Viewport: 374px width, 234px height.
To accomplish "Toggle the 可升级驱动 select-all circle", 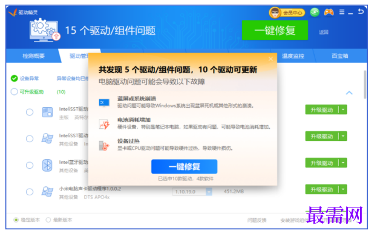I will click(15, 92).
